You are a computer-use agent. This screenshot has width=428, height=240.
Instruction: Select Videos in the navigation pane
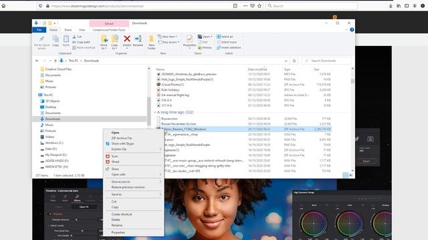click(49, 137)
